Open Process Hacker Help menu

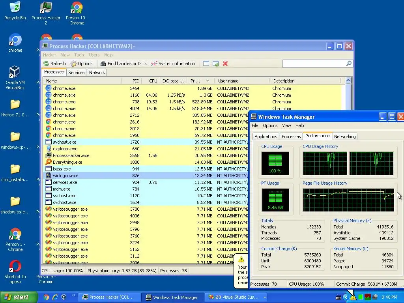click(x=108, y=55)
